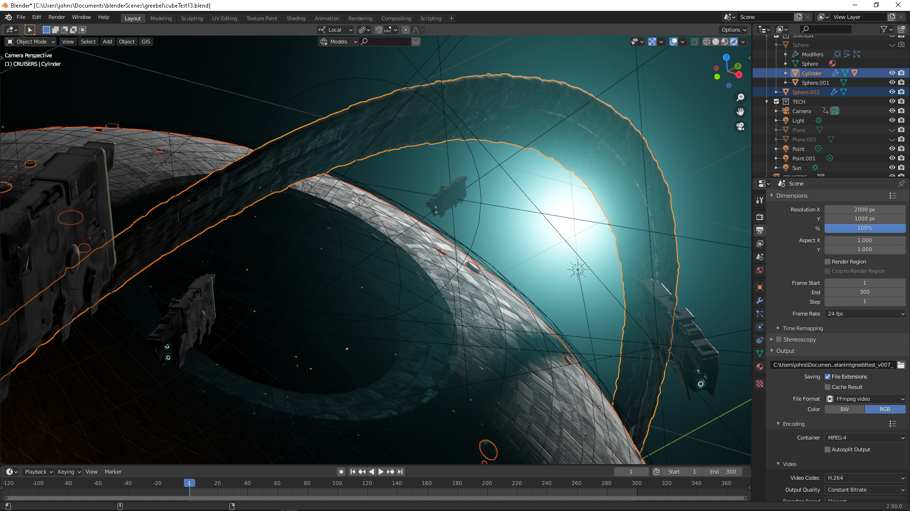910x511 pixels.
Task: Enable Render Region checkbox
Action: [828, 262]
